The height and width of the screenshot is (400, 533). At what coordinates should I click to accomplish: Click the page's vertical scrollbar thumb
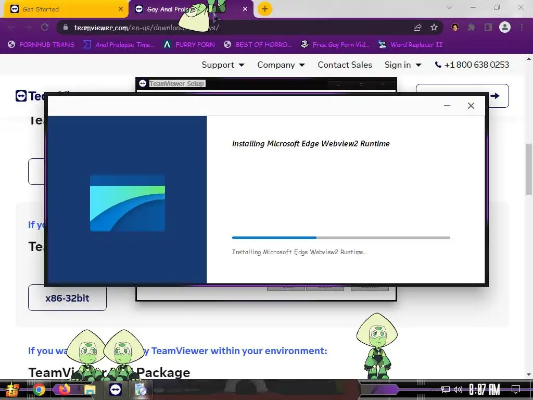[x=529, y=169]
